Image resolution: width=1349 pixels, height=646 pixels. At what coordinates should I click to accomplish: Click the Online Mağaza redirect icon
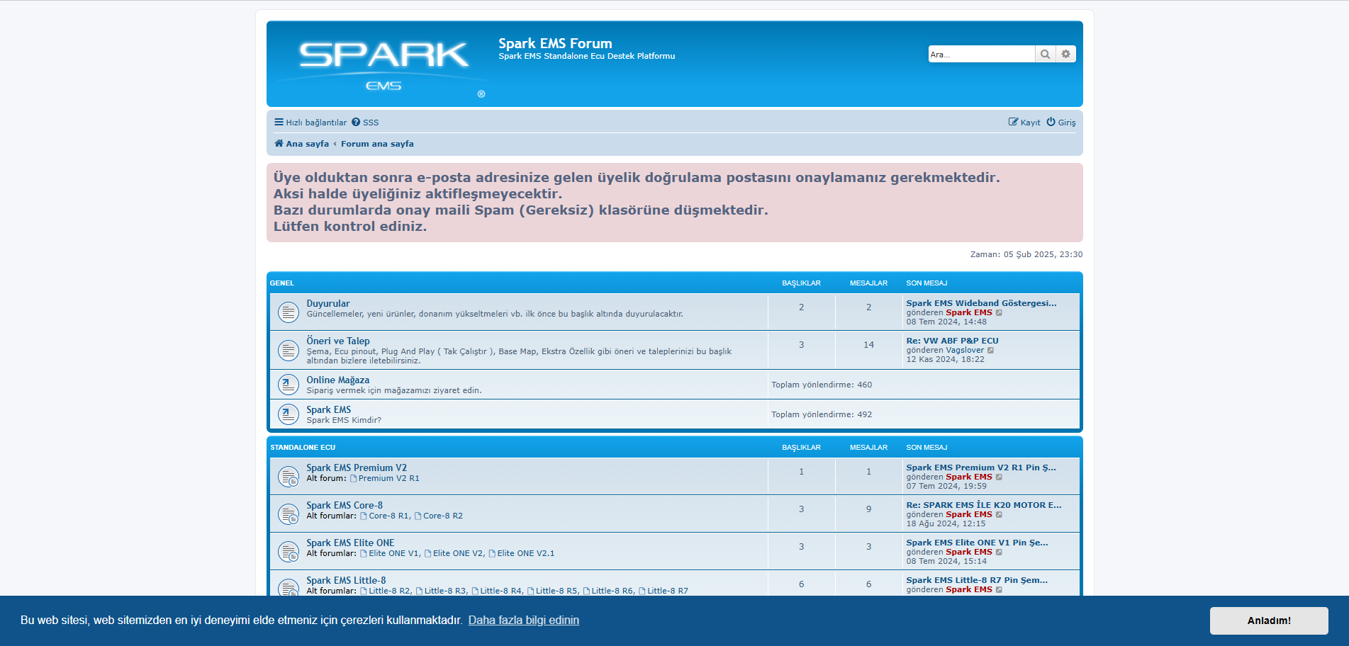click(x=288, y=385)
